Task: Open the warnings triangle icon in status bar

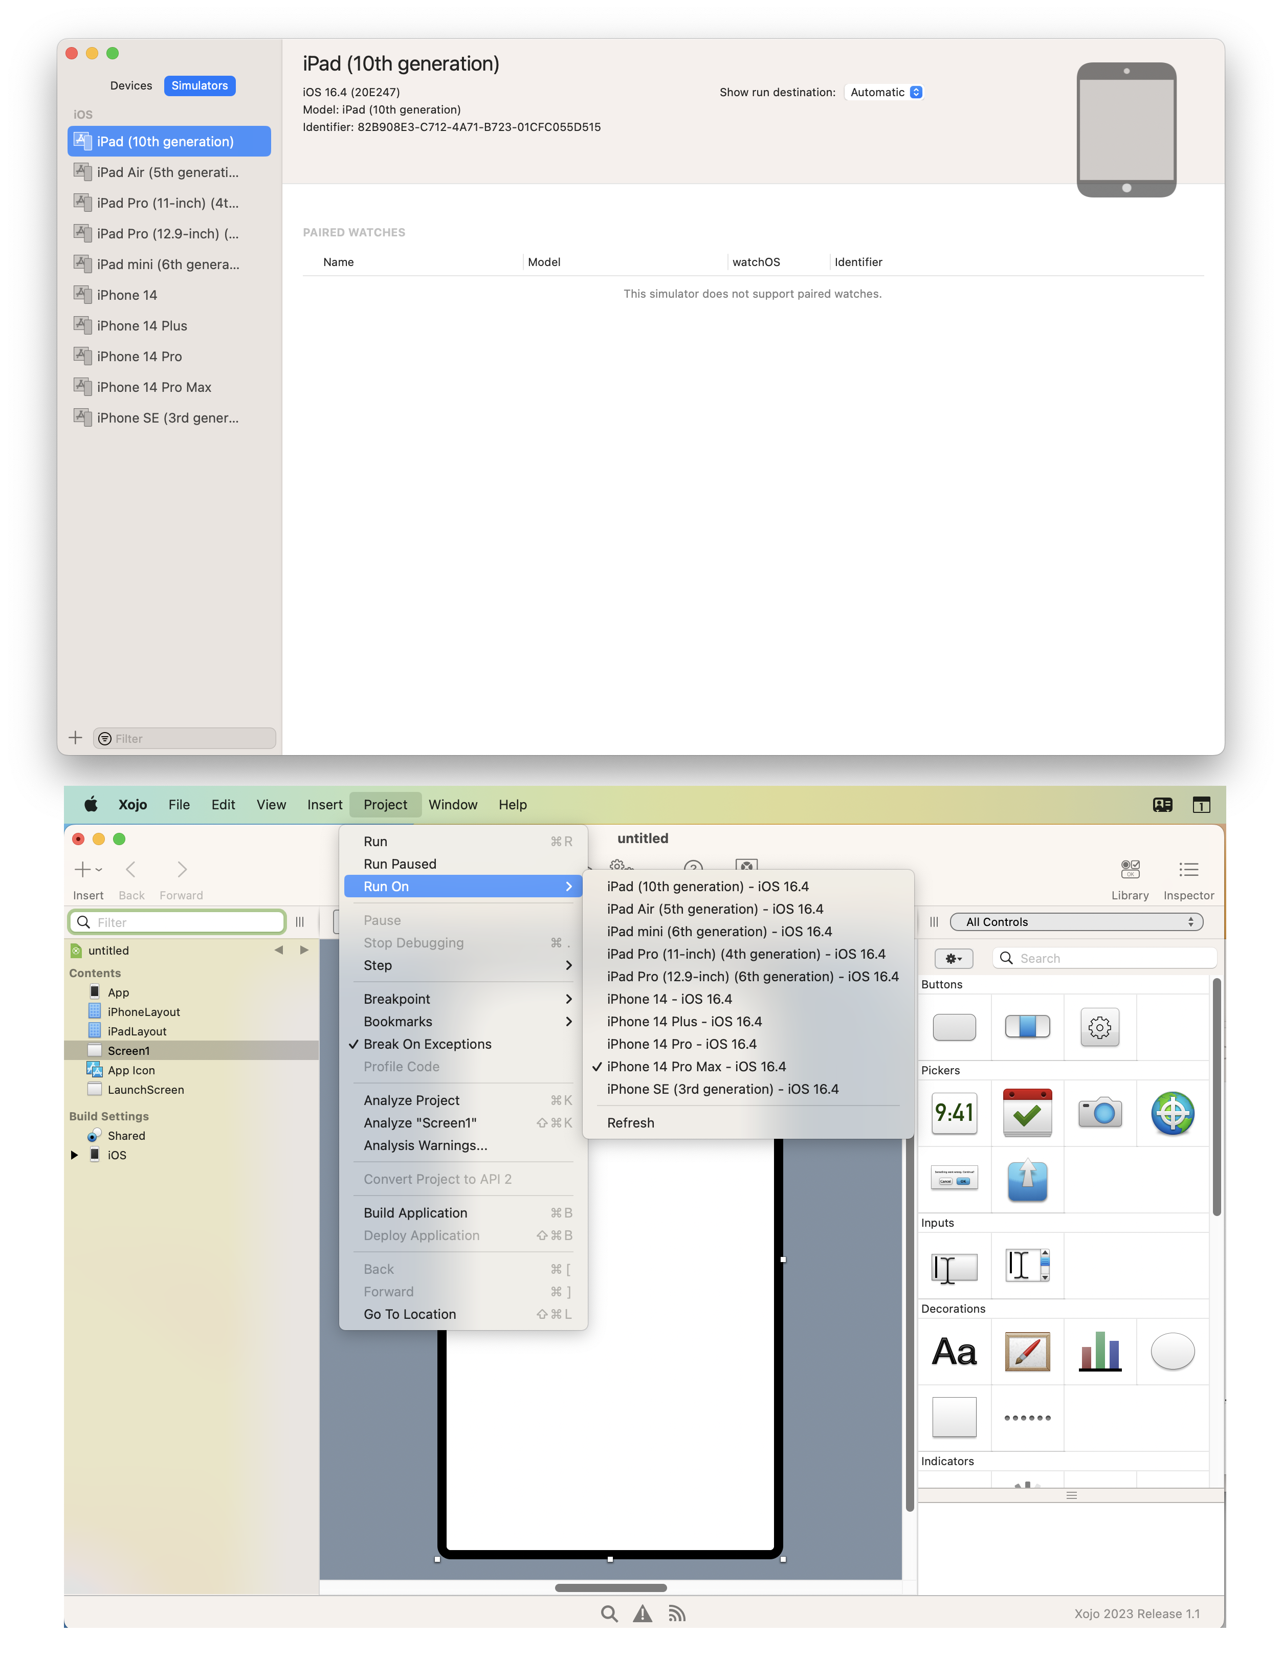Action: [643, 1614]
